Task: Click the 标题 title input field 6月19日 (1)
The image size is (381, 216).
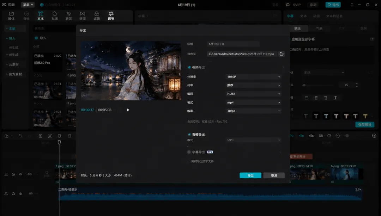Action: (x=233, y=44)
